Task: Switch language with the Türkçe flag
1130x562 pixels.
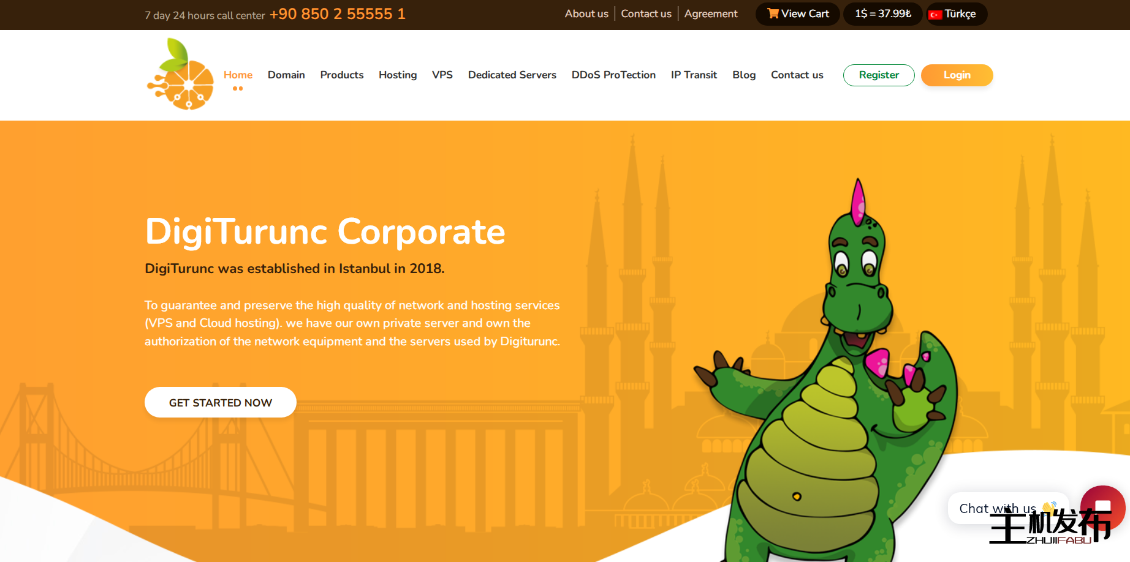Action: pos(956,14)
